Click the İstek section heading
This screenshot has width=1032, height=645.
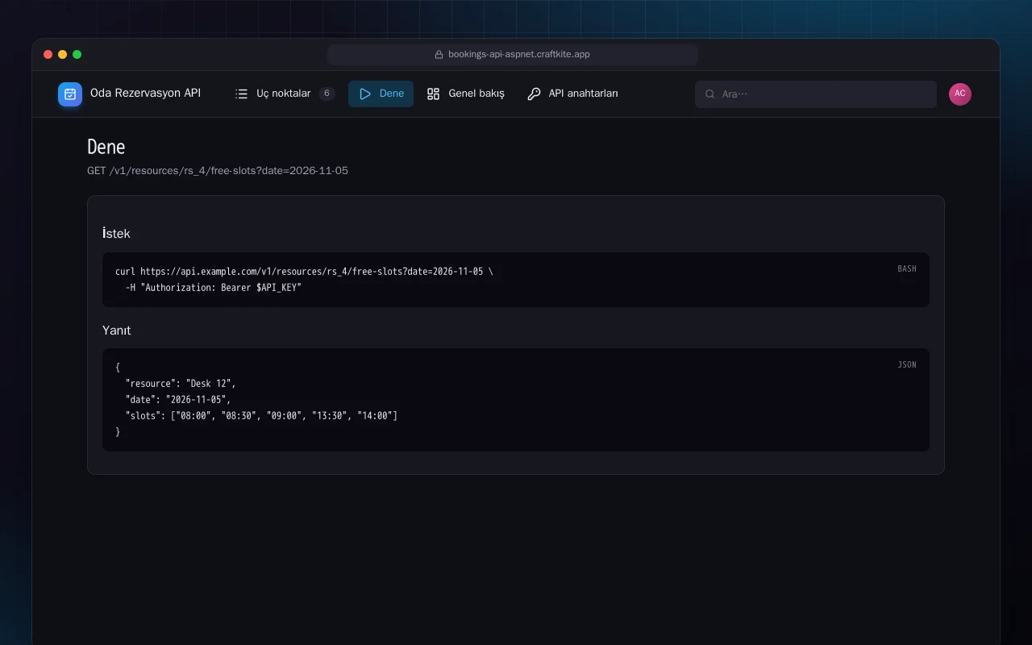pyautogui.click(x=116, y=234)
